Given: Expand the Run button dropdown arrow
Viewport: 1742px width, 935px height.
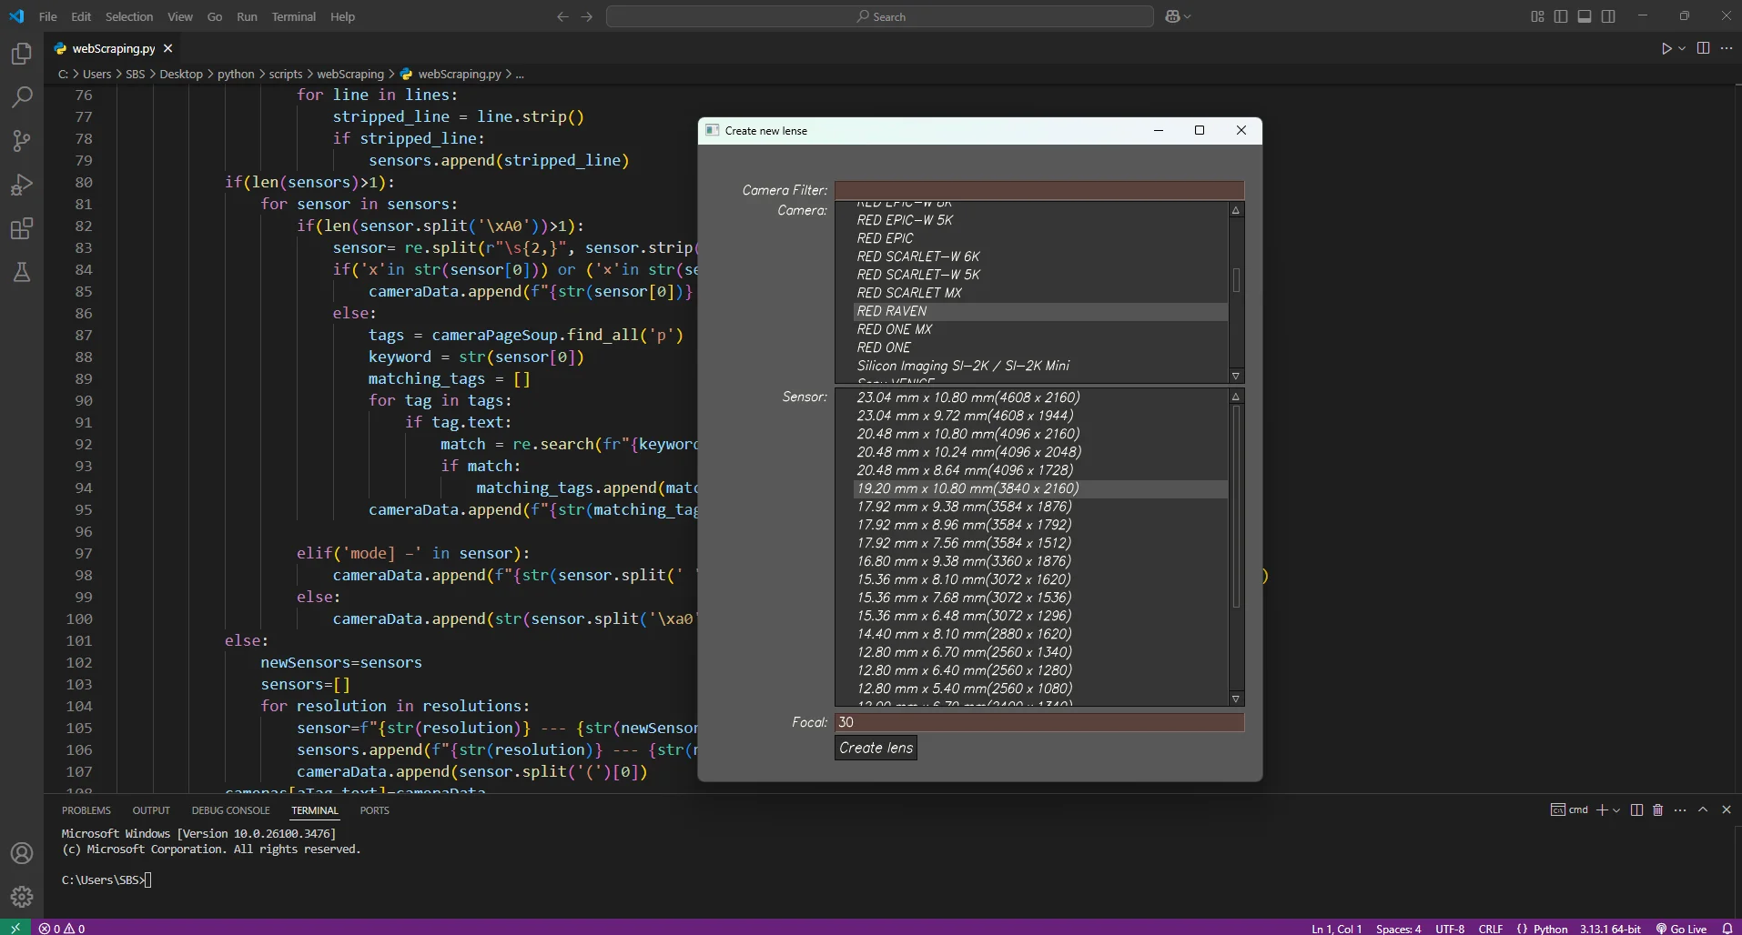Looking at the screenshot, I should [x=1683, y=48].
